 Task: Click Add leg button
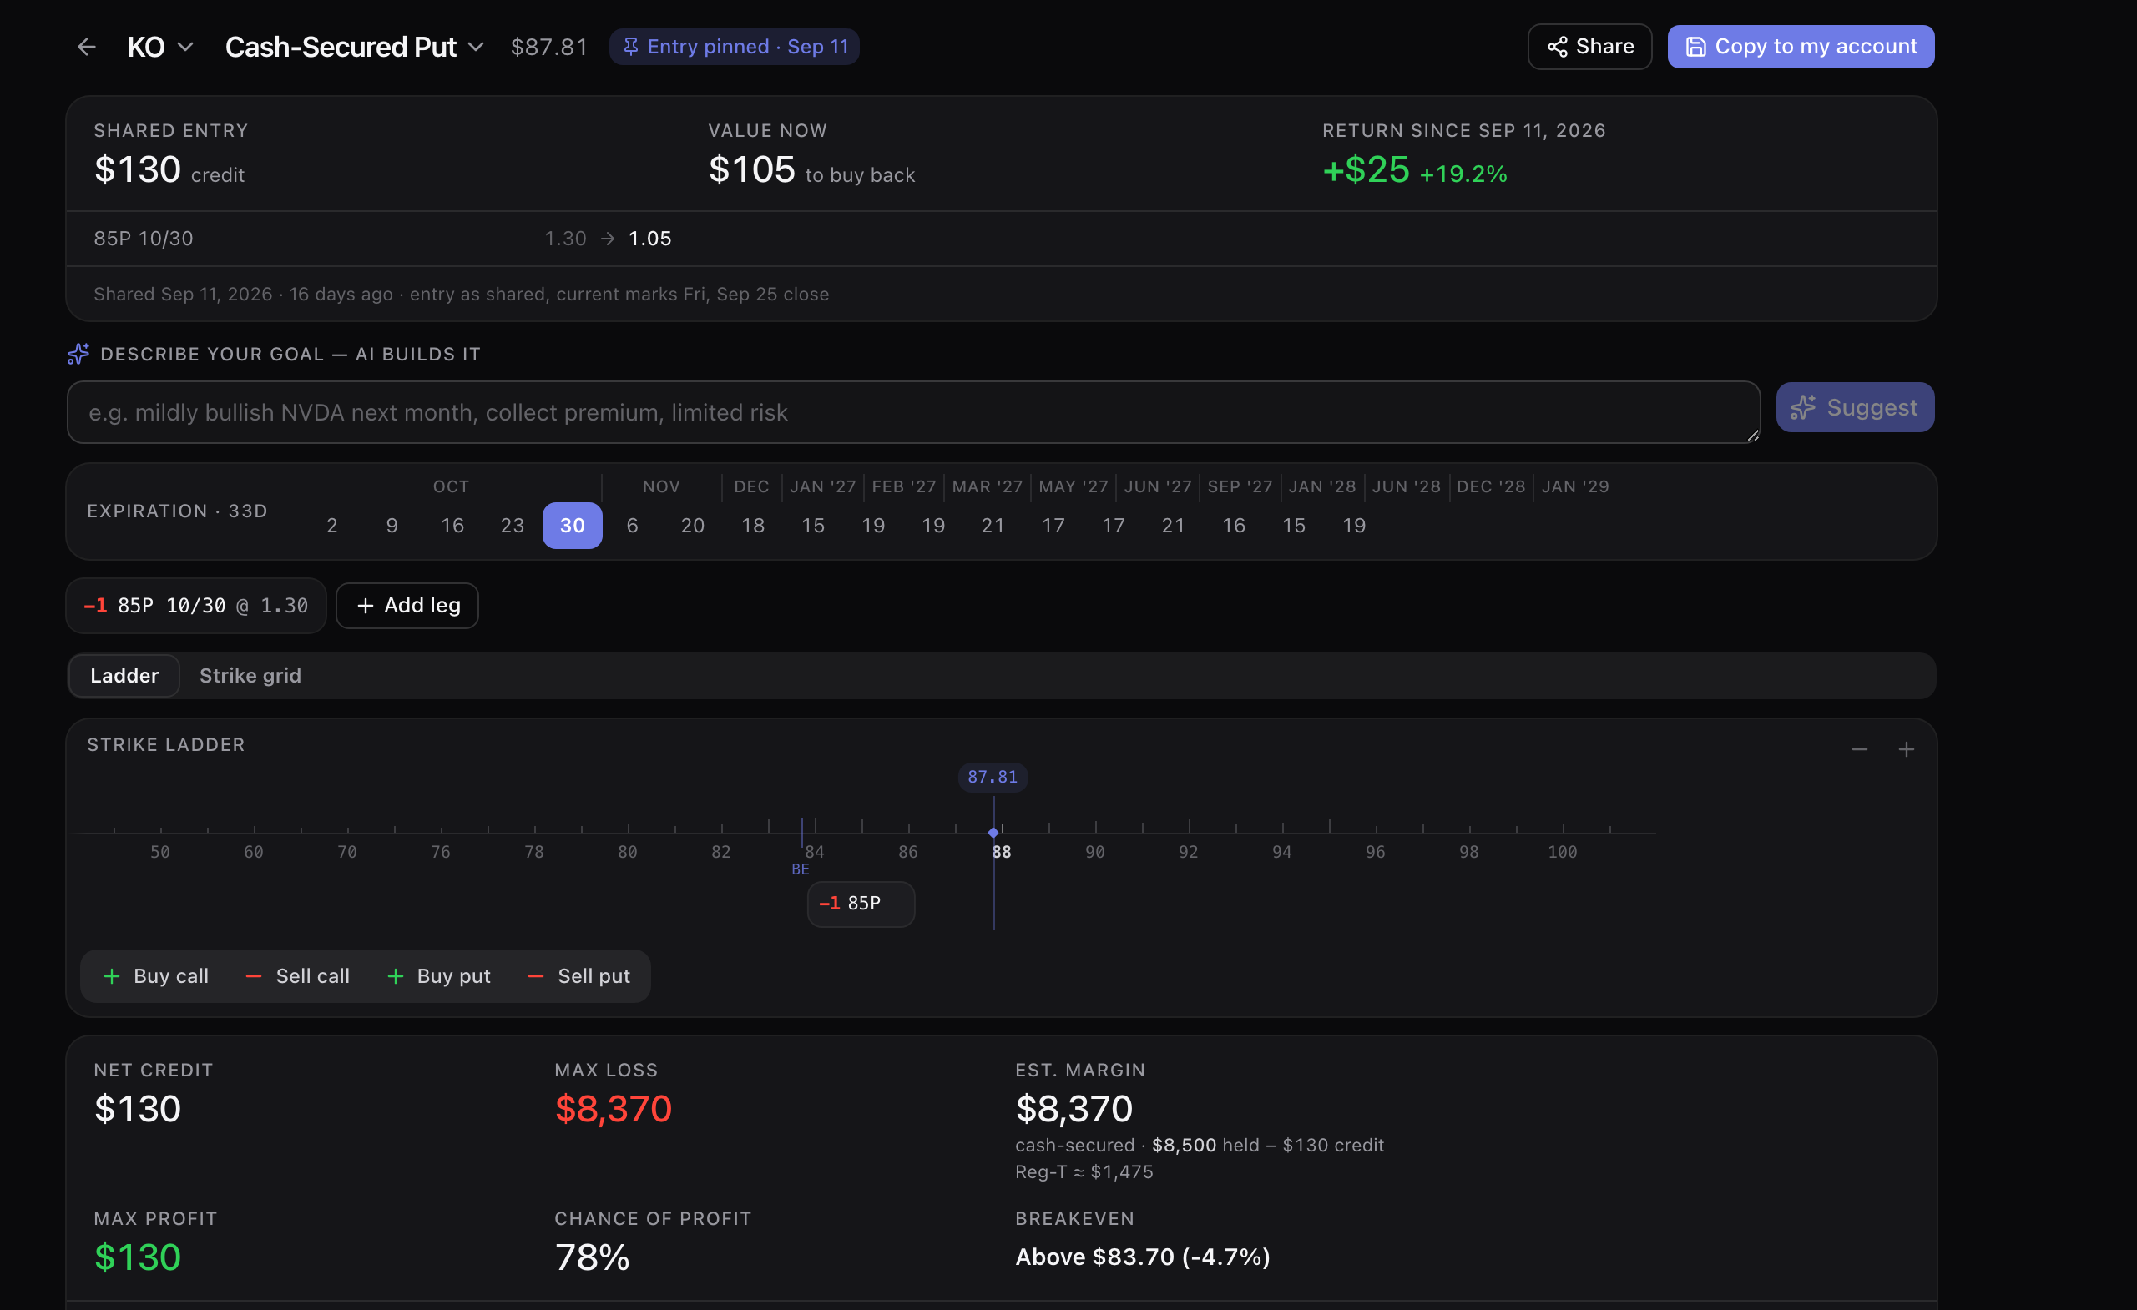coord(407,606)
